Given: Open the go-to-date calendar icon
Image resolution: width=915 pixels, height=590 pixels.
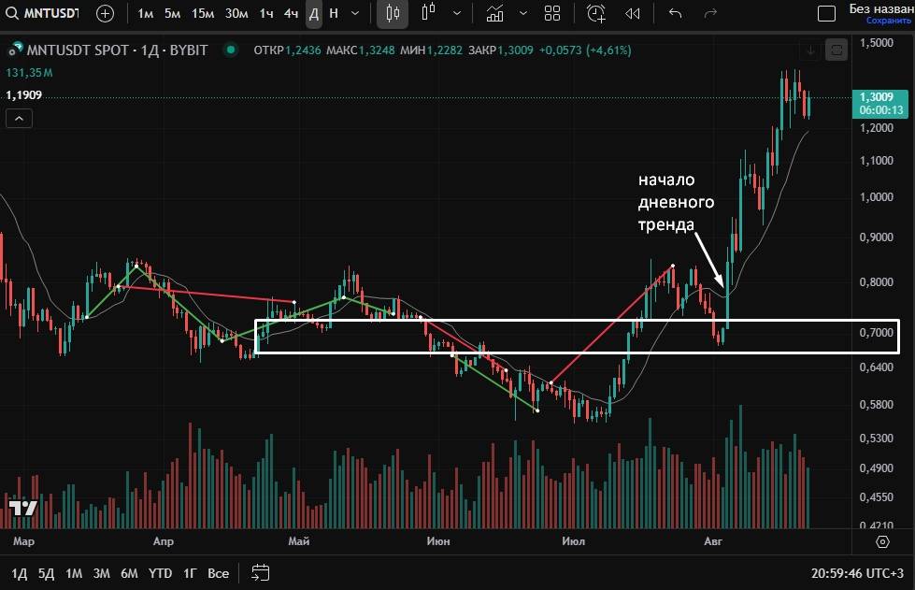Looking at the screenshot, I should (261, 572).
